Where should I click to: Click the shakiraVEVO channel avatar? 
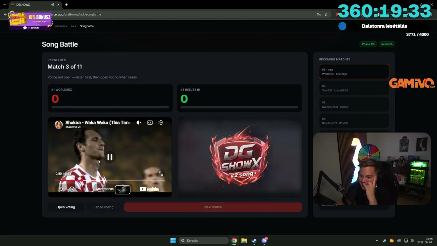(59, 125)
